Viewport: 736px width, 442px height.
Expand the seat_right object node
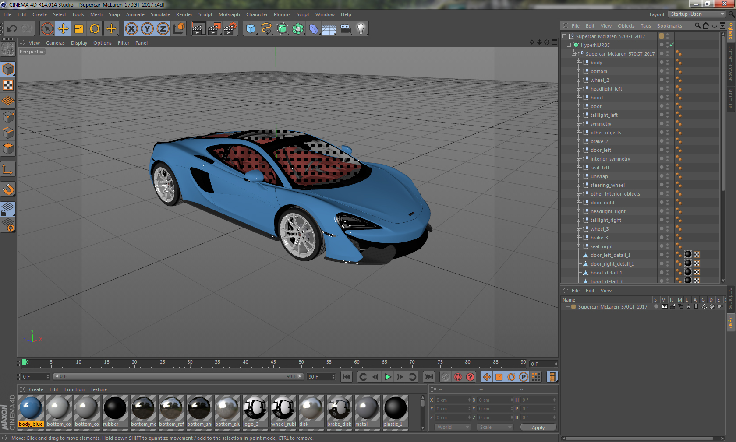[x=578, y=246]
